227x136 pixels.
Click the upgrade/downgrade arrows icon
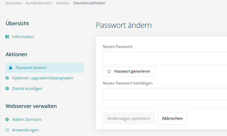pos(7,78)
